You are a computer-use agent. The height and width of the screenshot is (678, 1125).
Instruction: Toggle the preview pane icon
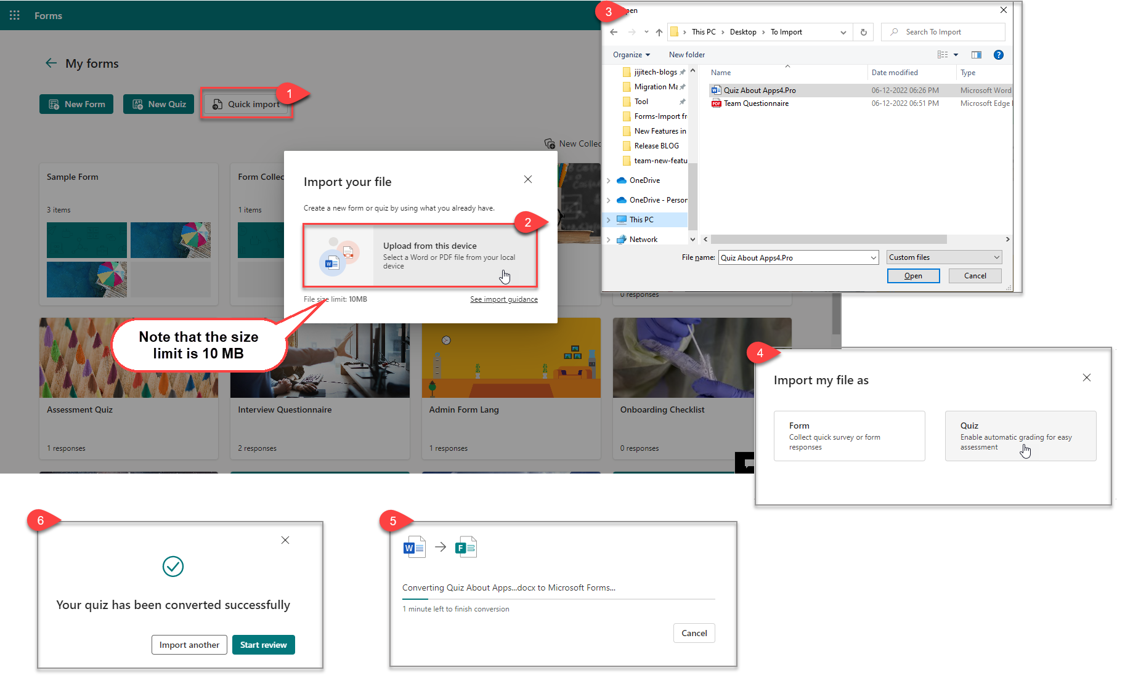click(x=976, y=55)
